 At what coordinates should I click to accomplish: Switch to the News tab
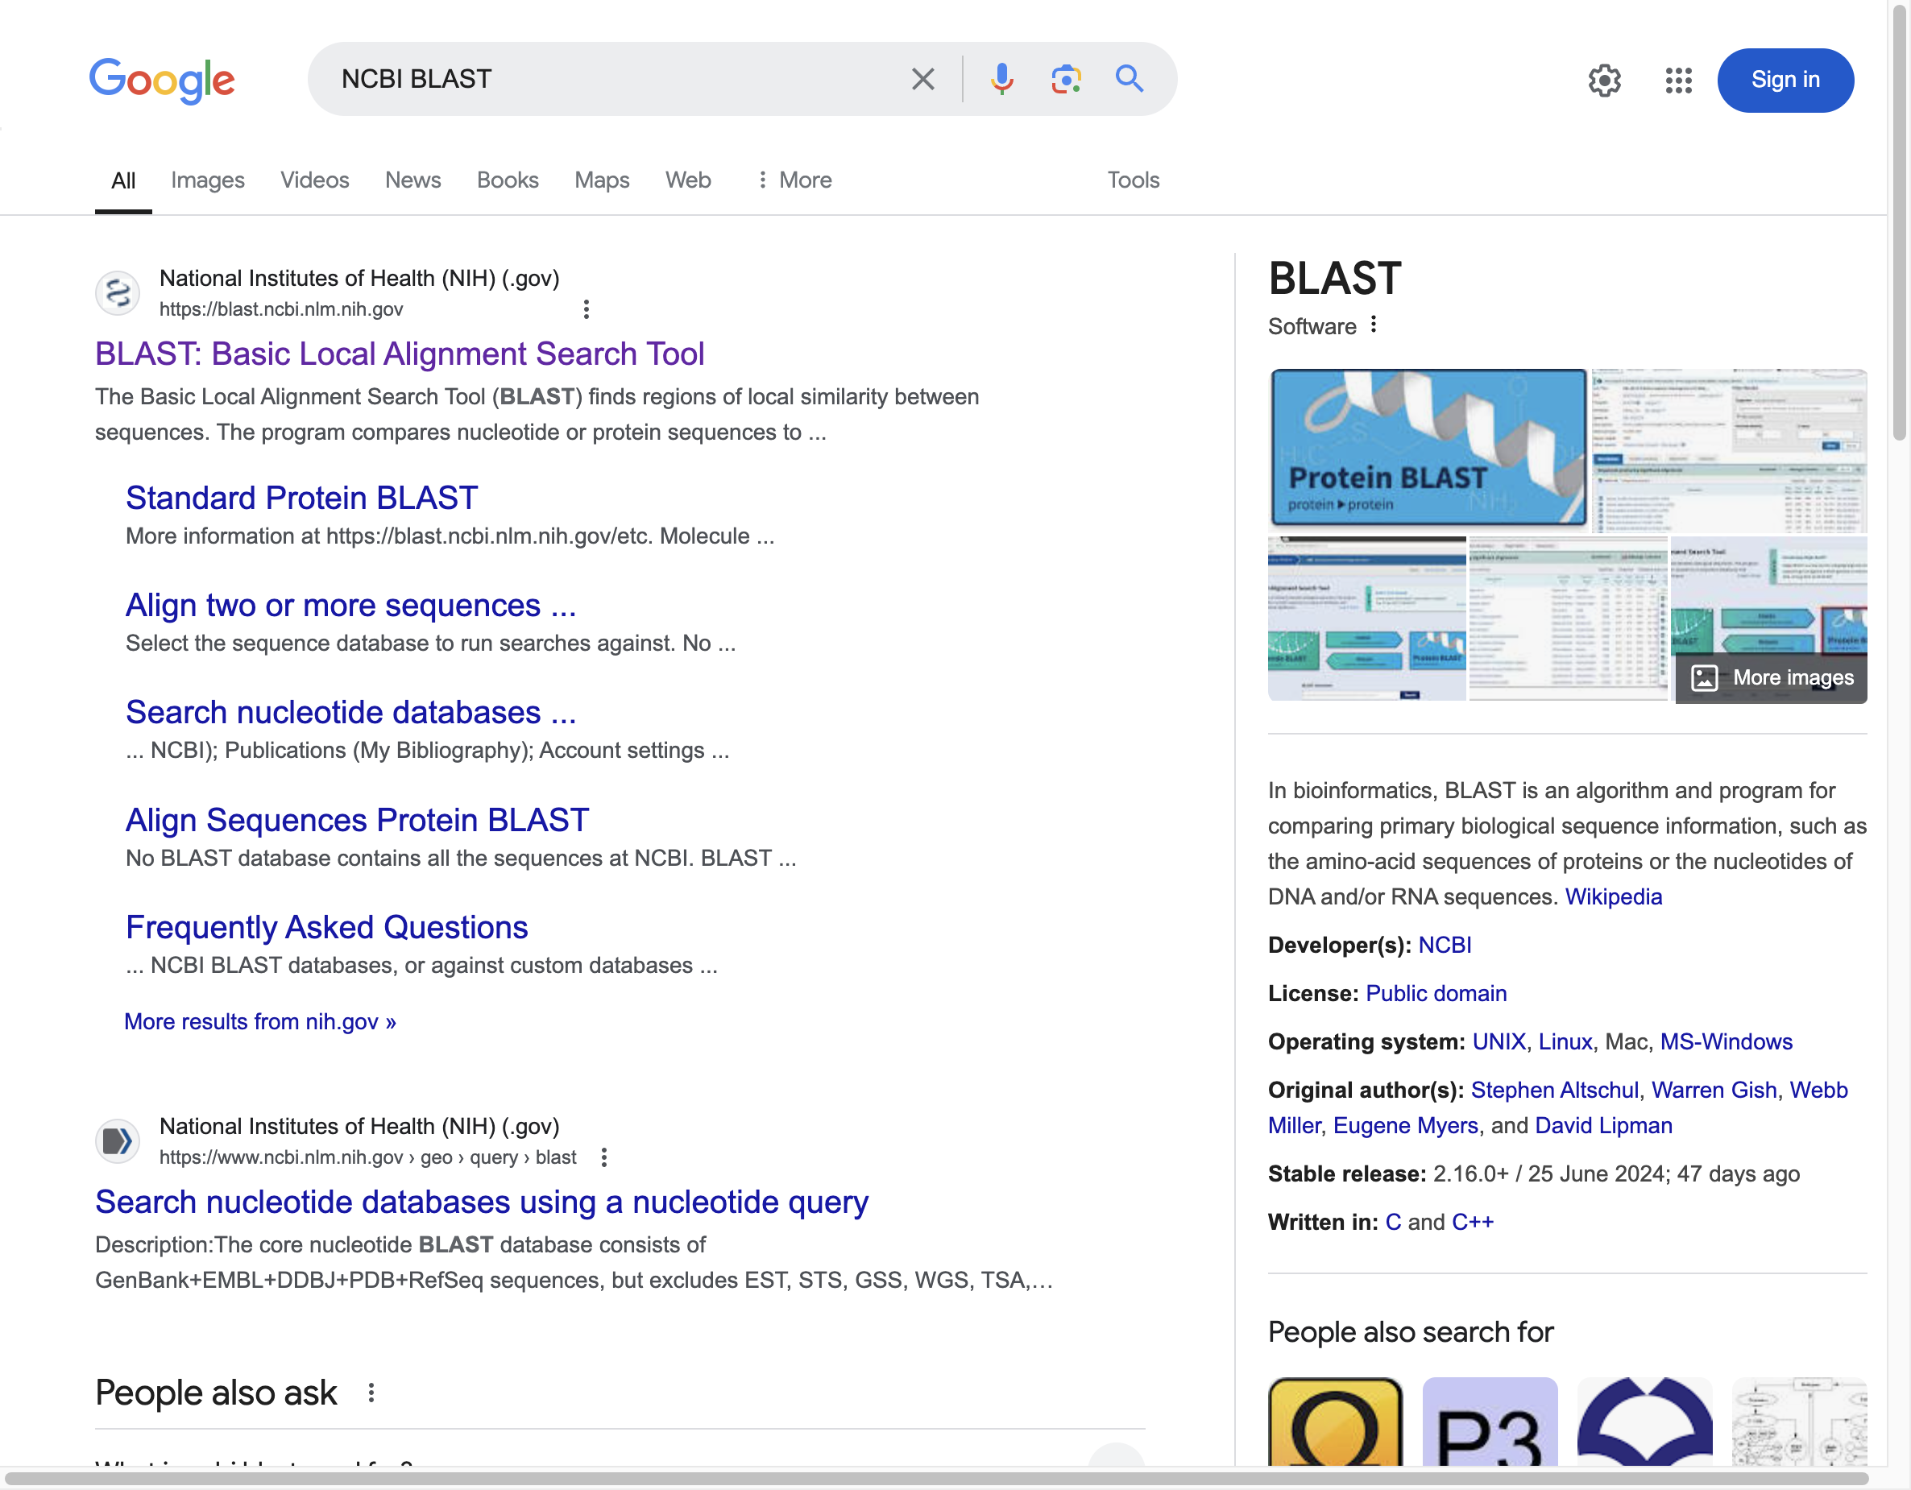(x=413, y=180)
